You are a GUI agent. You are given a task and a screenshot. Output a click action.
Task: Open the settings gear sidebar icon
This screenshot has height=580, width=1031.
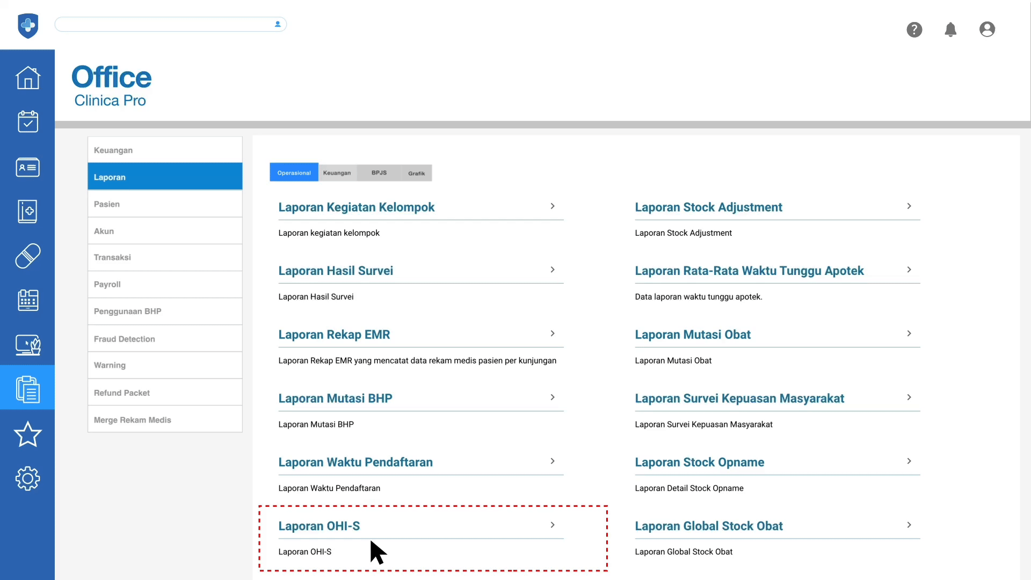(27, 479)
